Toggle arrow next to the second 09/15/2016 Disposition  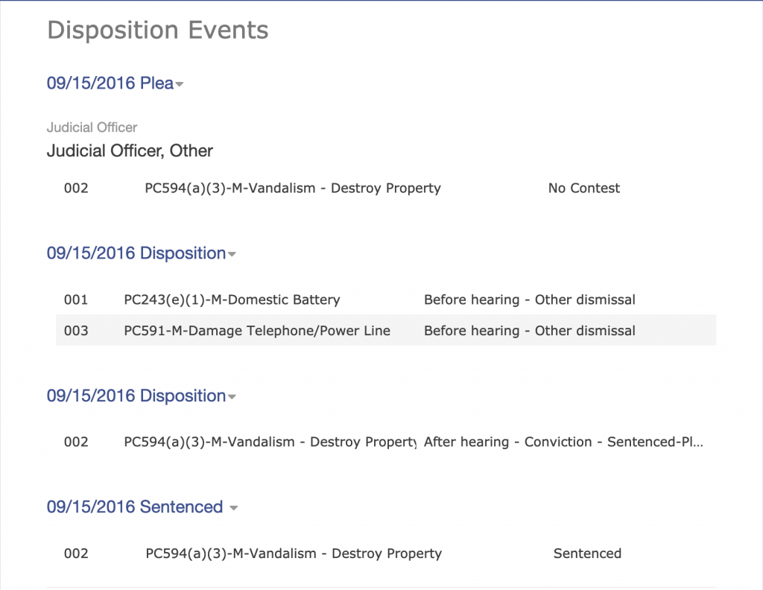(x=232, y=397)
